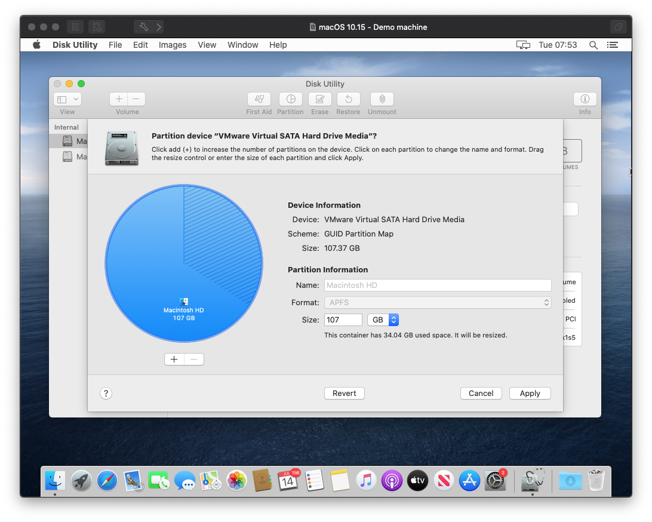This screenshot has width=652, height=522.
Task: Open Reminders from the Dock
Action: pyautogui.click(x=314, y=481)
